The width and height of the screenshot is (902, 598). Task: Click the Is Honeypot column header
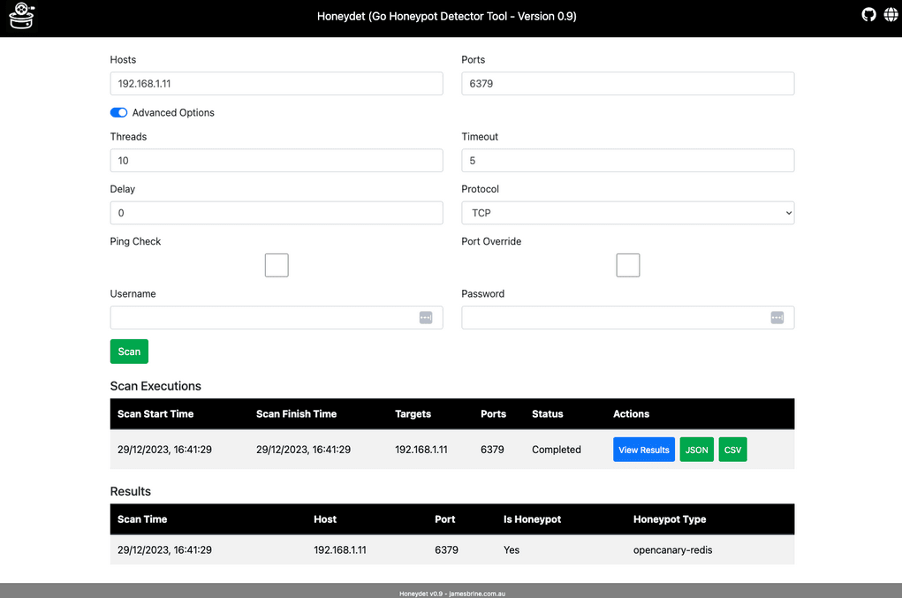[x=532, y=519]
